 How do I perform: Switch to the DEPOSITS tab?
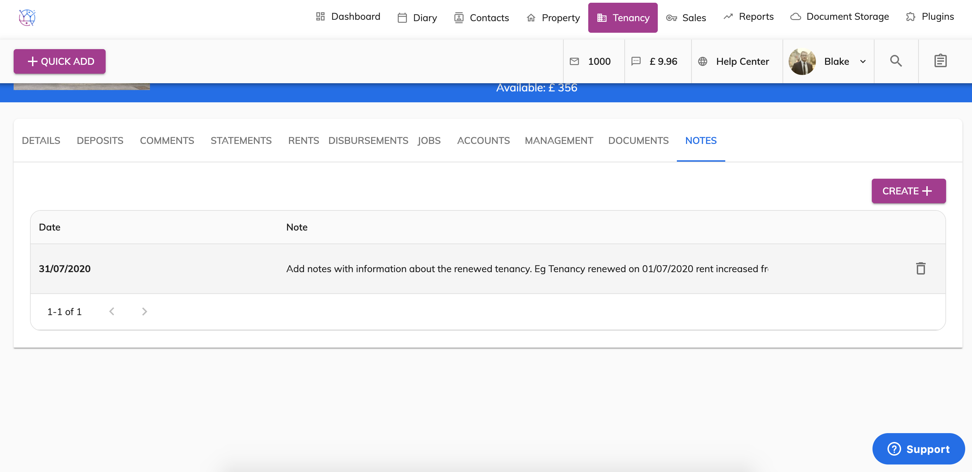(x=100, y=141)
